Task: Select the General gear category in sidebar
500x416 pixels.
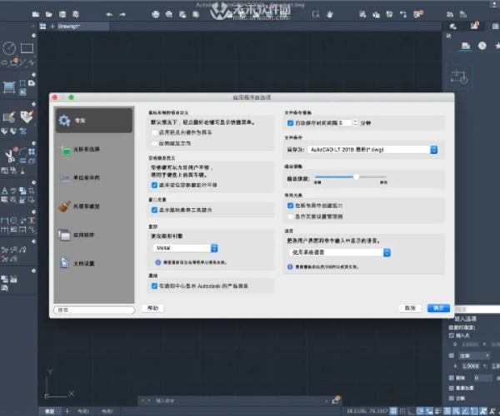Action: coord(93,121)
